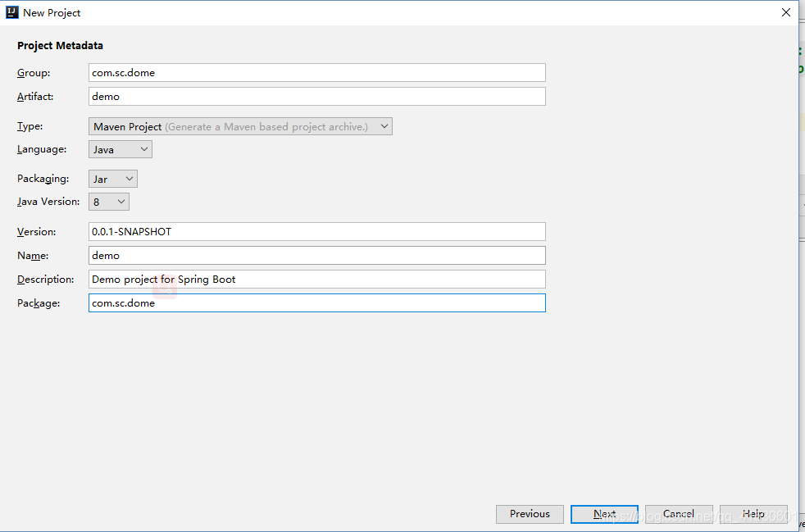Click the IntelliJ IDEA icon in title bar
The image size is (805, 532).
pyautogui.click(x=11, y=12)
